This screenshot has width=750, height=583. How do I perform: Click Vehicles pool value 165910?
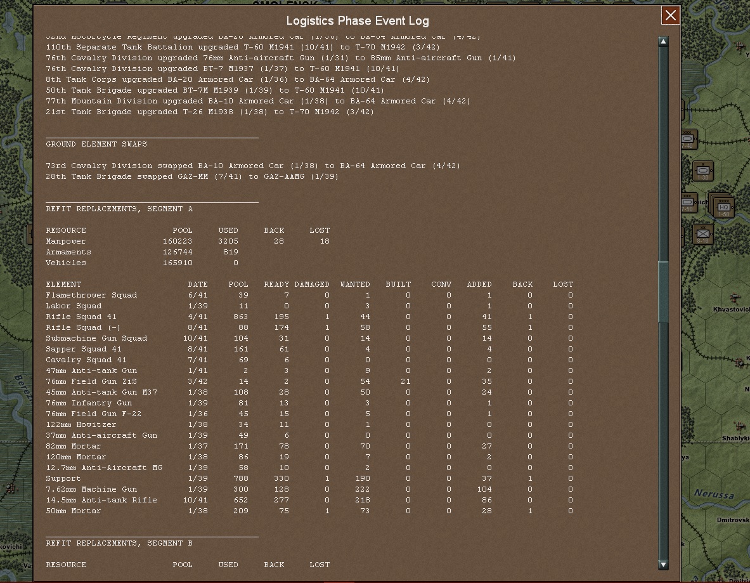[178, 263]
